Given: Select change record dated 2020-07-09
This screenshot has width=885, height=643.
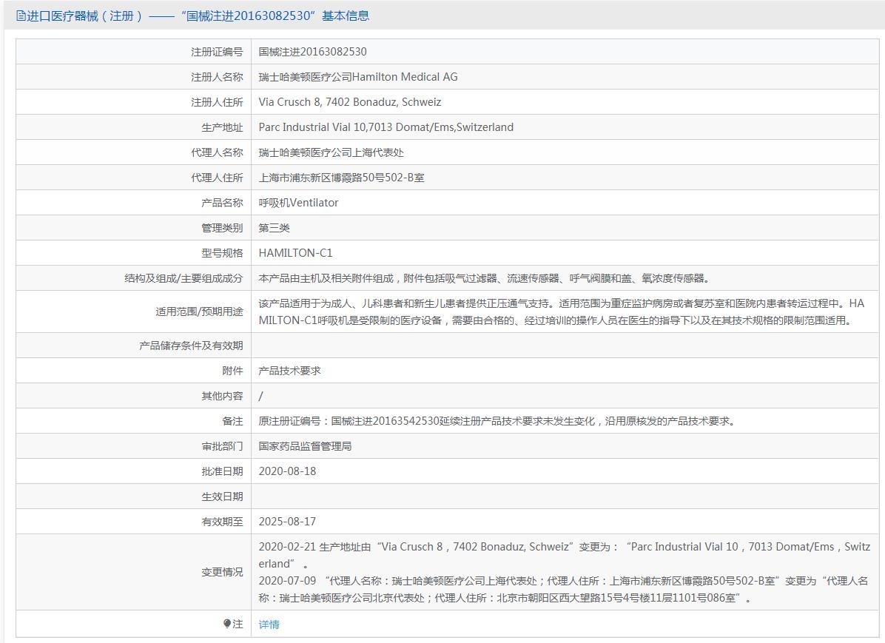Looking at the screenshot, I should tap(563, 590).
